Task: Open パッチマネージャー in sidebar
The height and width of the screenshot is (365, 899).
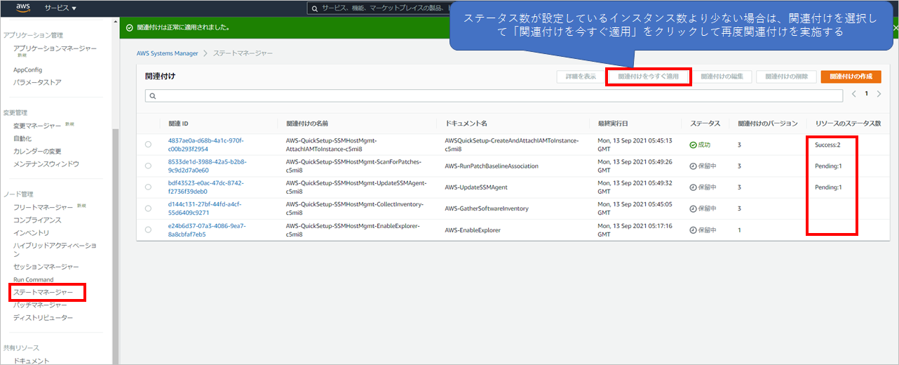Action: (x=41, y=305)
